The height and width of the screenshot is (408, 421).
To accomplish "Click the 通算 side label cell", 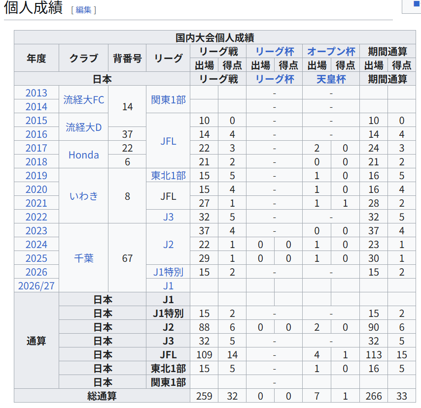I will [36, 341].
